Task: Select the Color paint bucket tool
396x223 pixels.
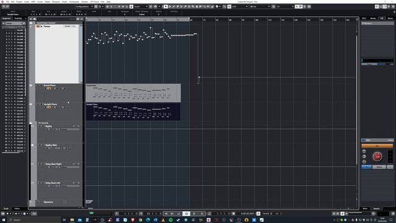Action: [217, 7]
